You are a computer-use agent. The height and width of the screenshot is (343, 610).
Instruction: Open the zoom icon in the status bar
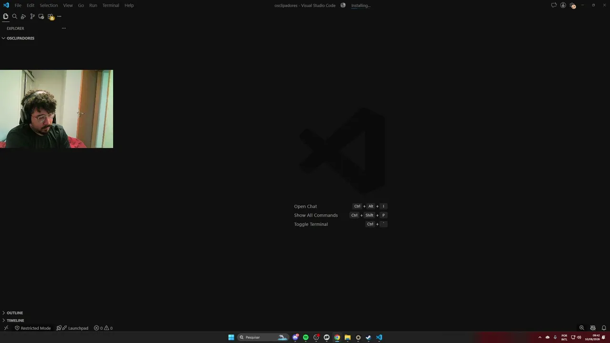tap(581, 328)
